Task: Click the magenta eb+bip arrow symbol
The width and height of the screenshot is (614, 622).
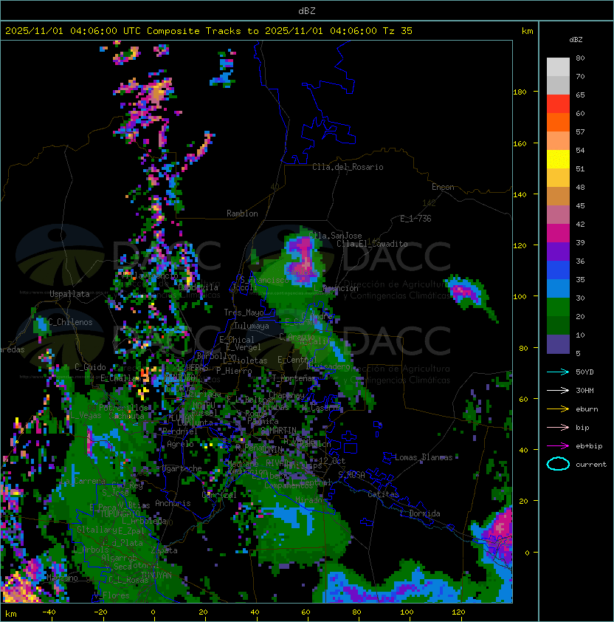Action: point(558,446)
